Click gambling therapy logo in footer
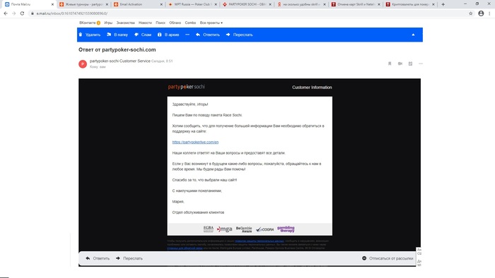Image resolution: width=495 pixels, height=278 pixels. point(286,229)
